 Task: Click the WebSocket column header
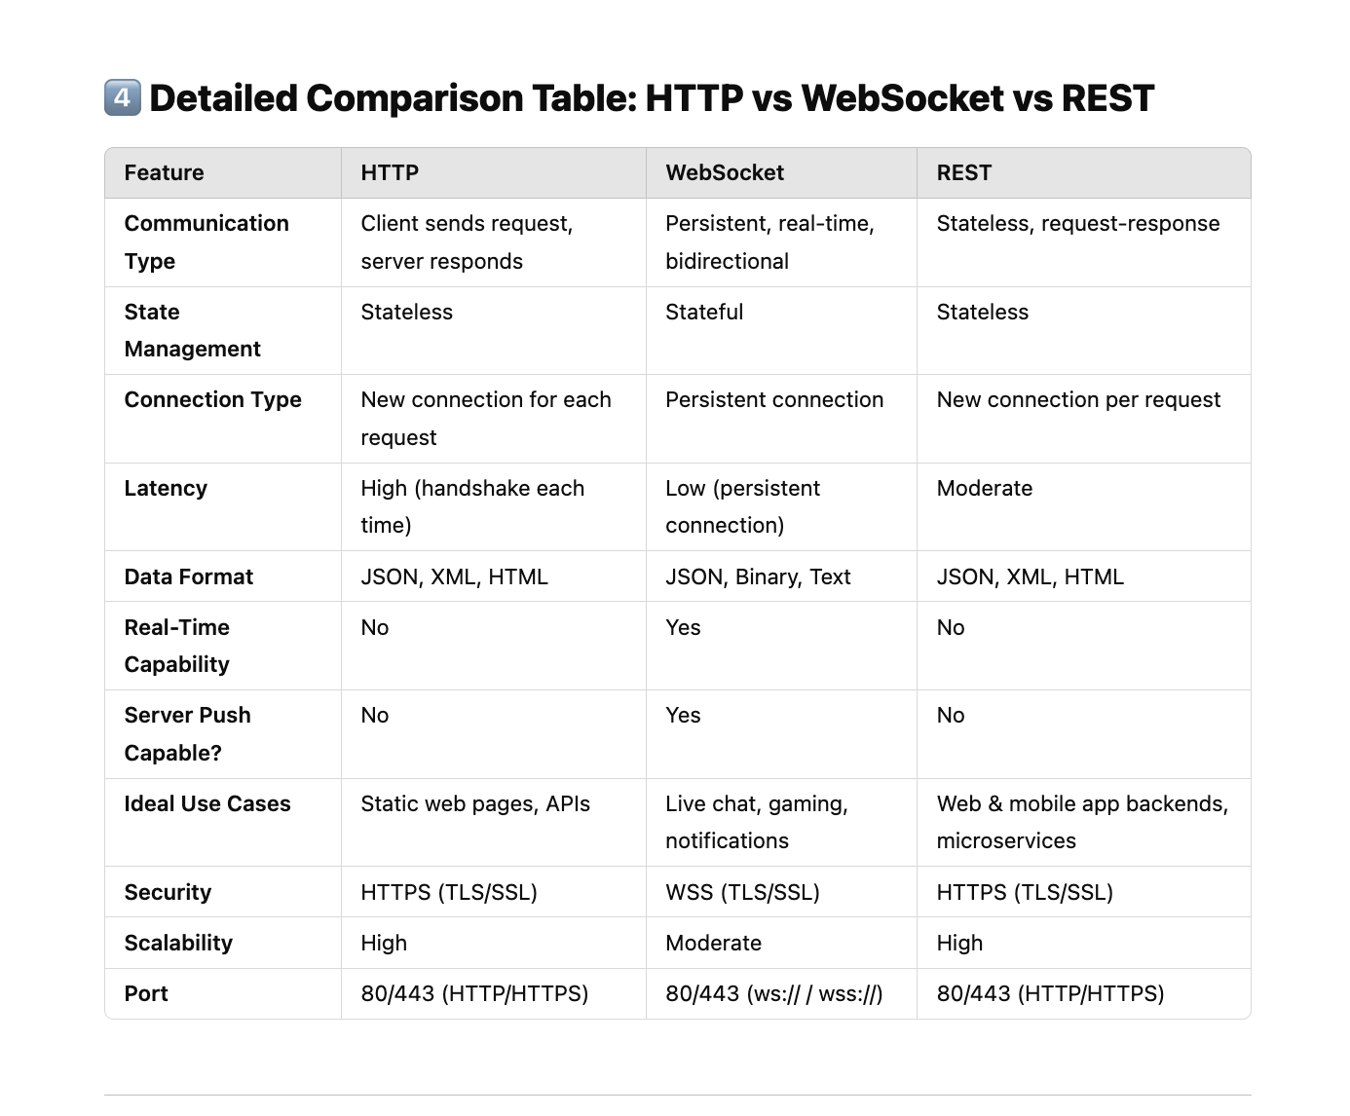(x=725, y=173)
